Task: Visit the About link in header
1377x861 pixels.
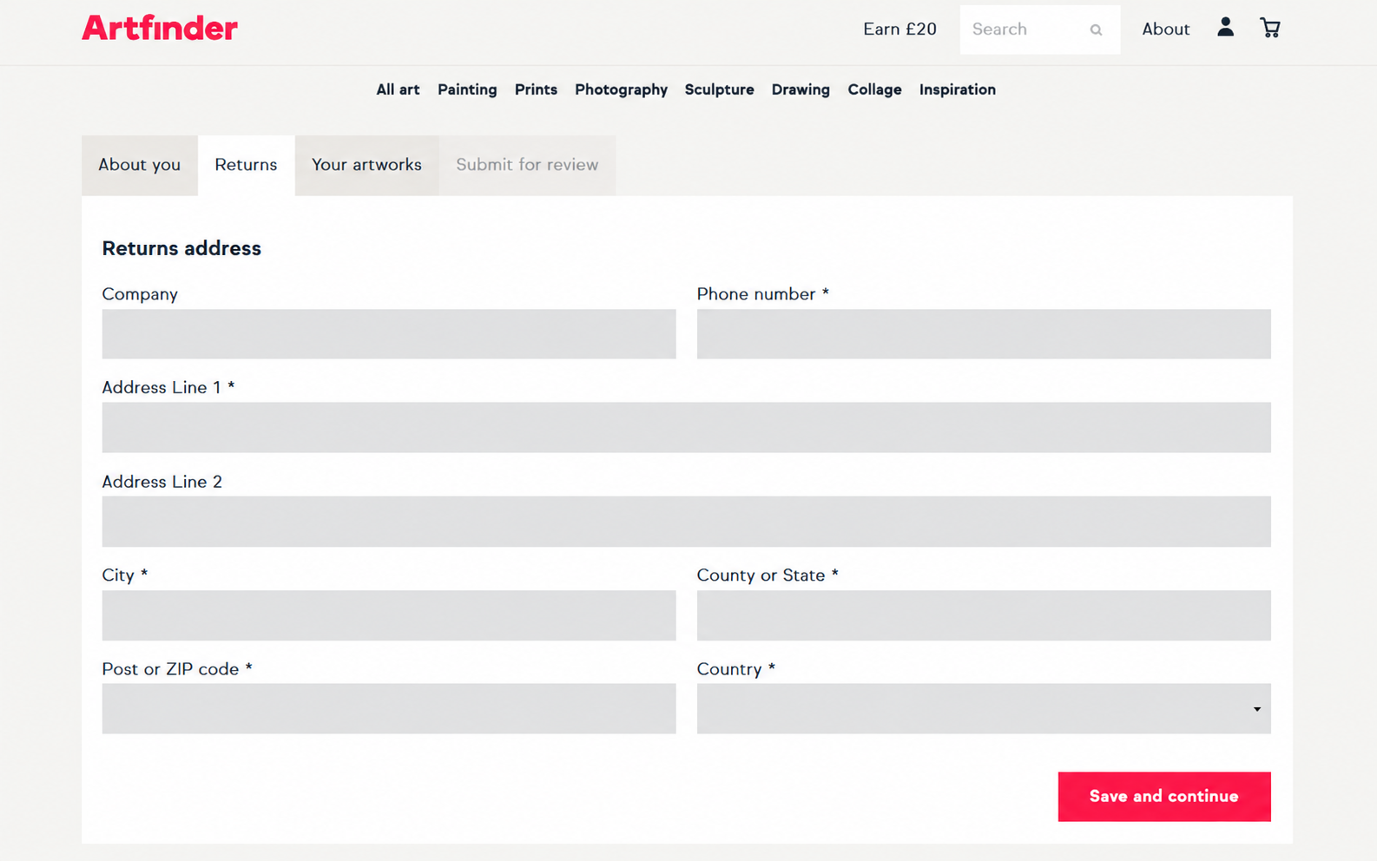Action: (1165, 30)
